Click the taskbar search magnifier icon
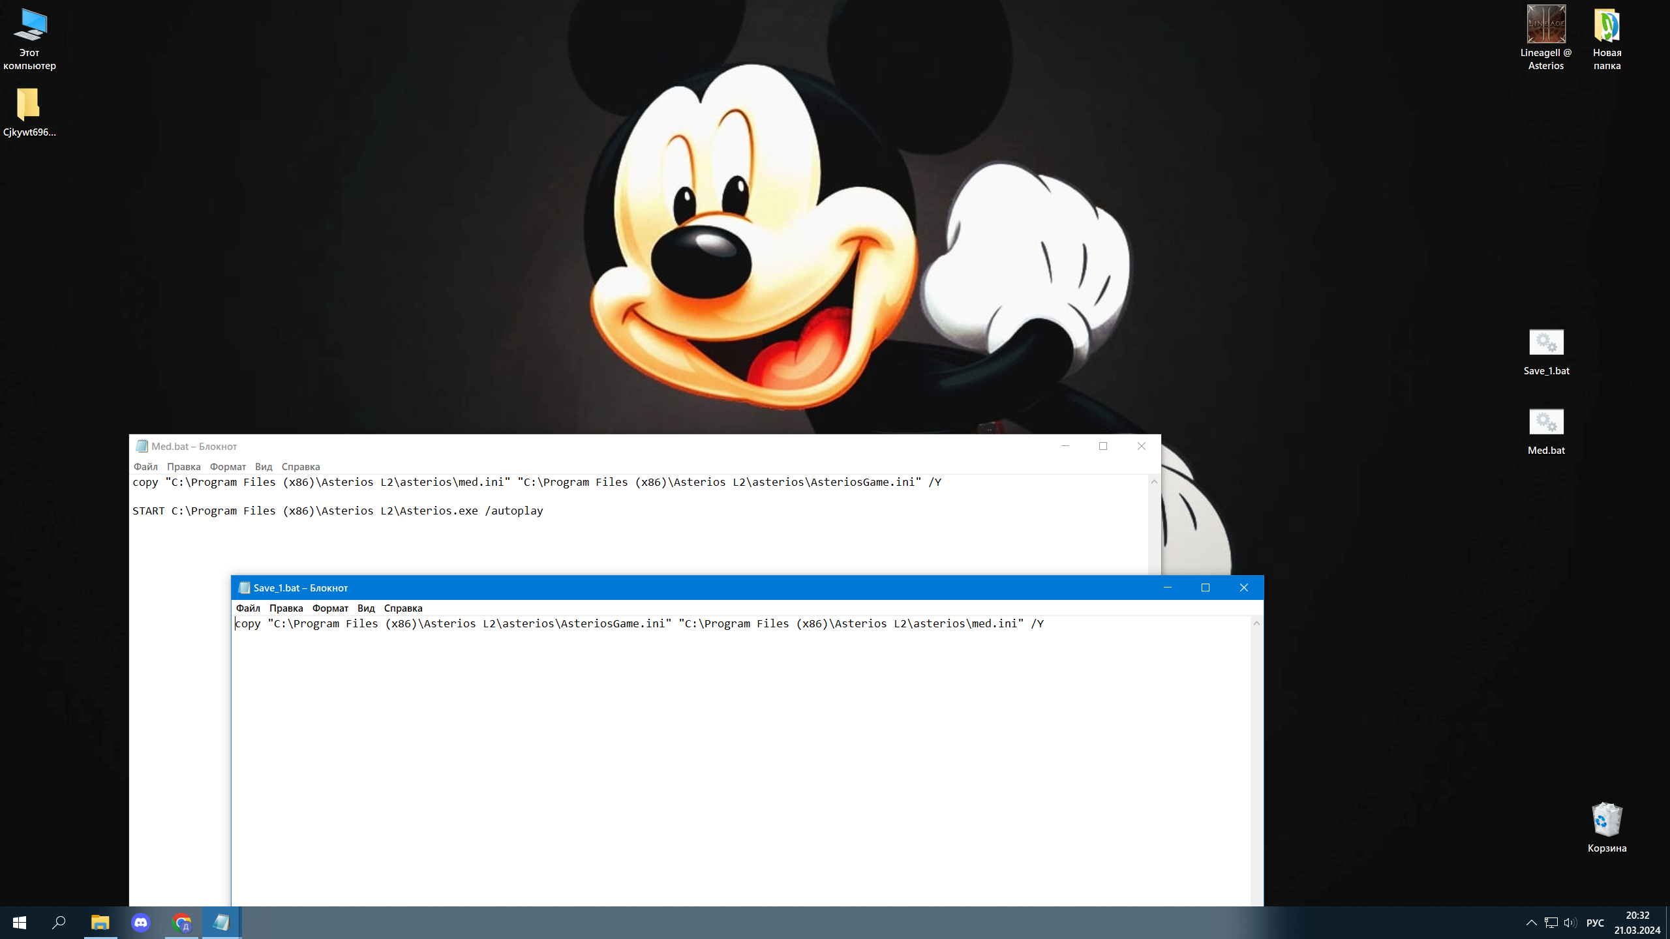 (x=59, y=923)
